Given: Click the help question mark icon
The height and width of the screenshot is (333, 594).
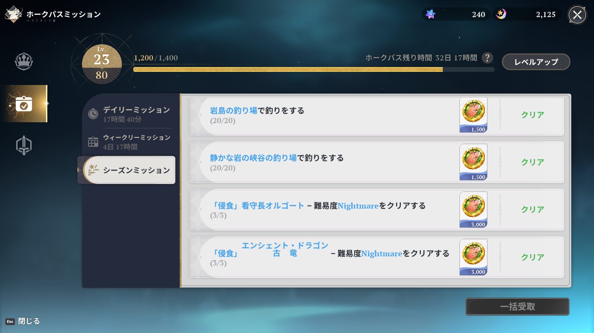Looking at the screenshot, I should 487,58.
